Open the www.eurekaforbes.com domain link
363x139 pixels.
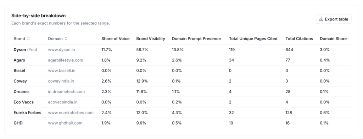coord(71,113)
